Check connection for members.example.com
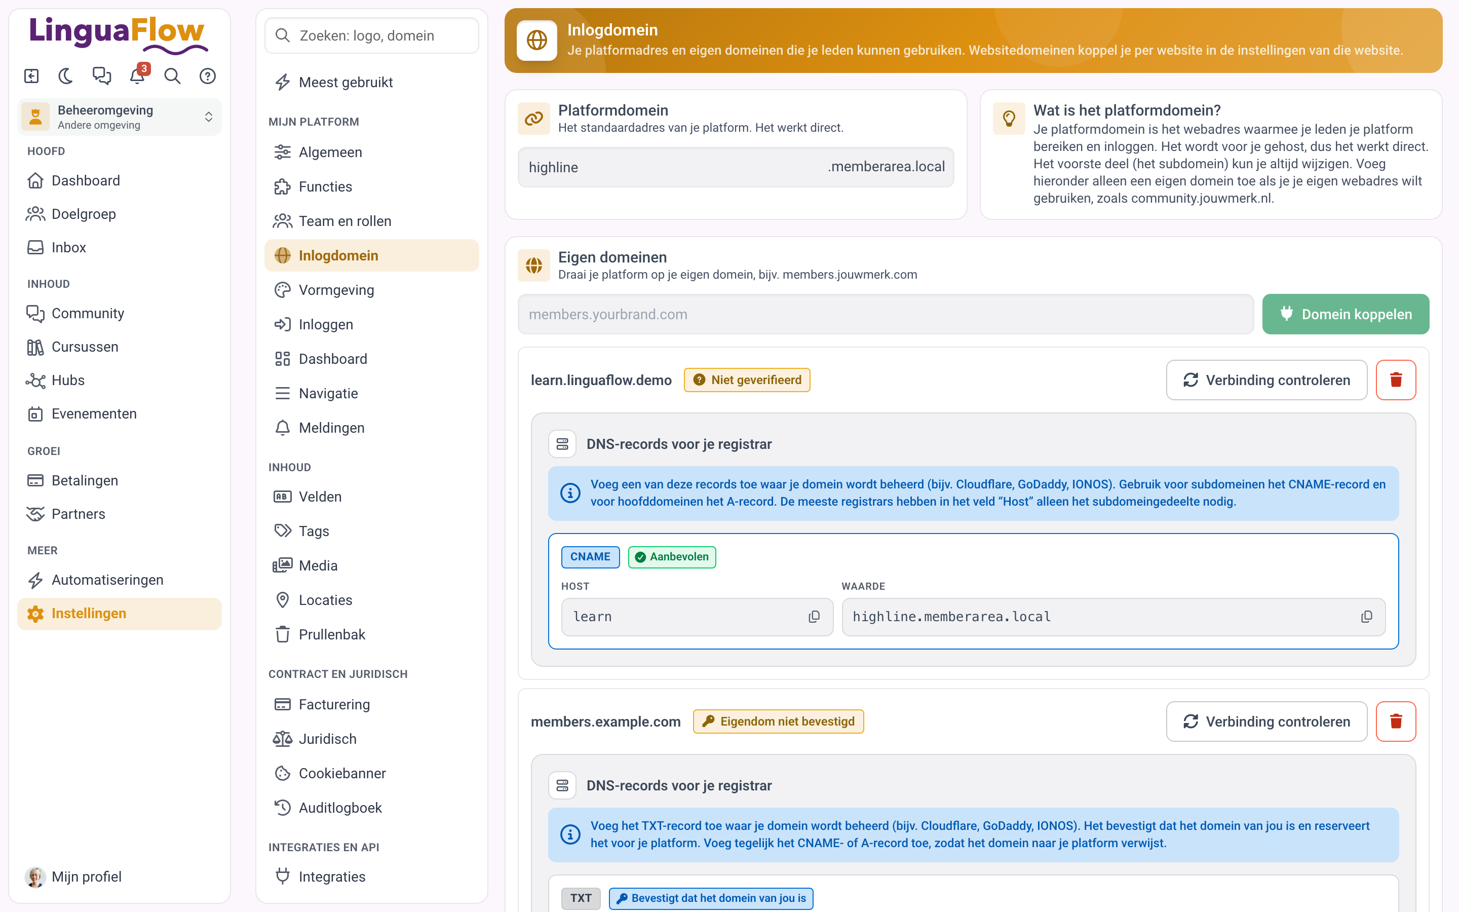This screenshot has height=912, width=1459. pyautogui.click(x=1266, y=721)
